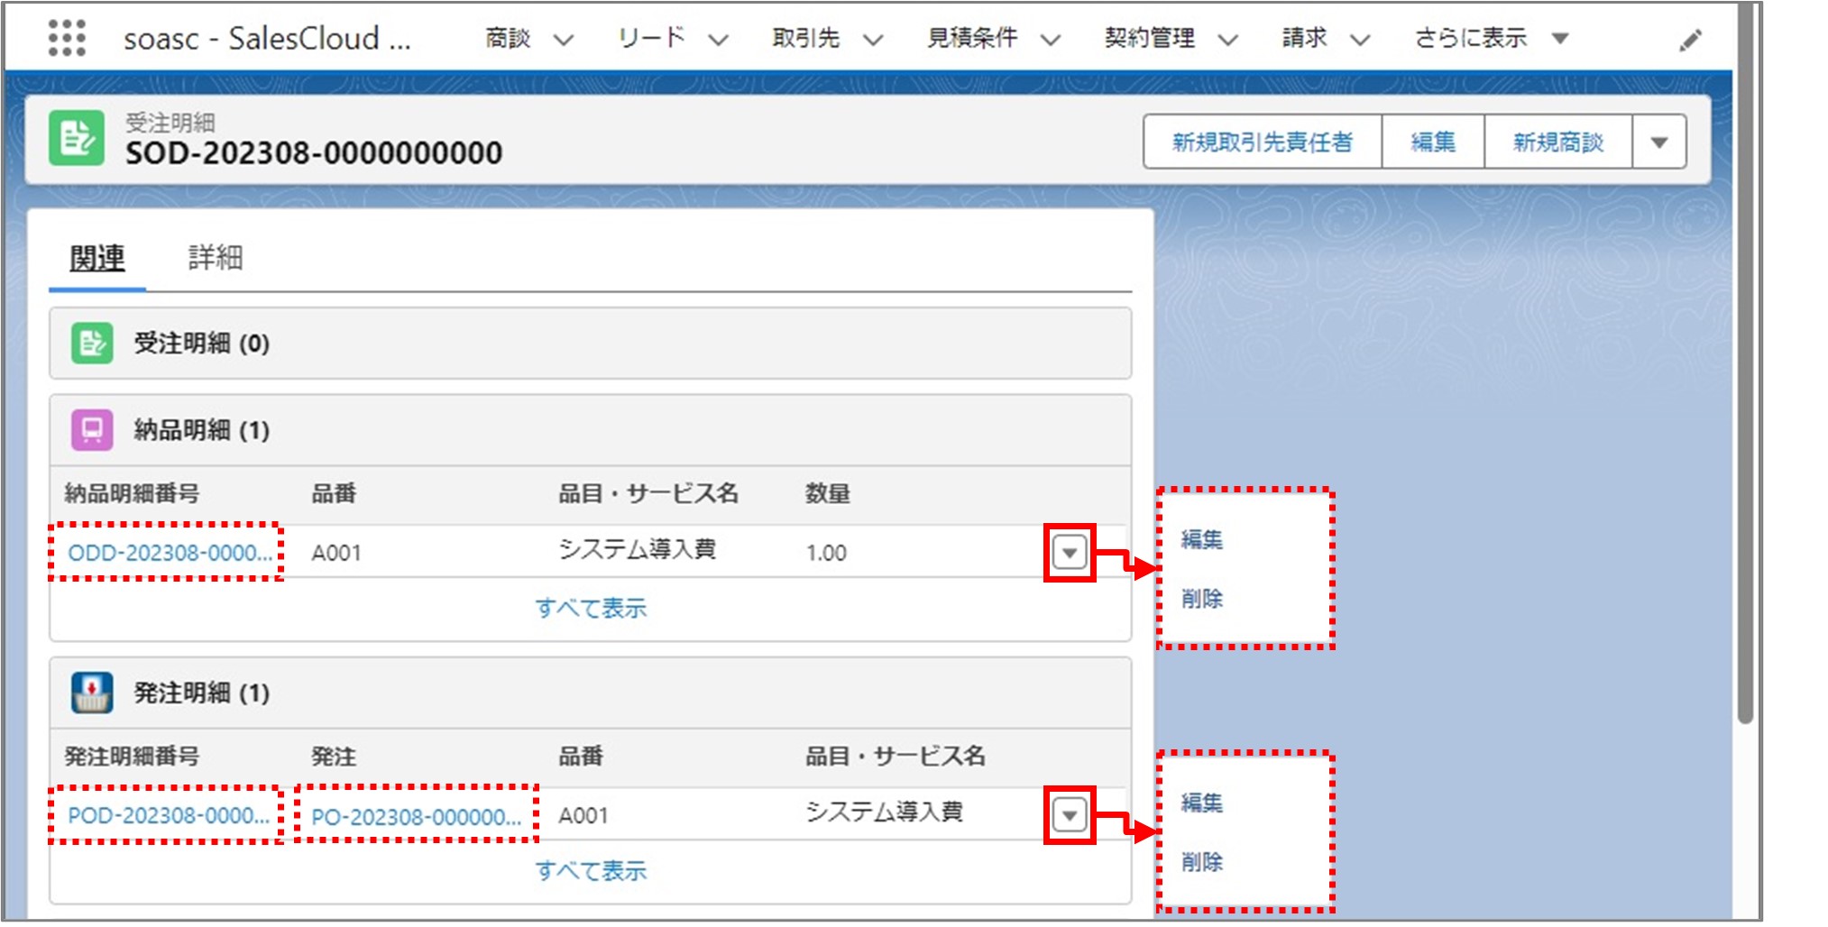The width and height of the screenshot is (1828, 927).
Task: Choose 編集 in the 納品明細 row menu
Action: pyautogui.click(x=1202, y=539)
